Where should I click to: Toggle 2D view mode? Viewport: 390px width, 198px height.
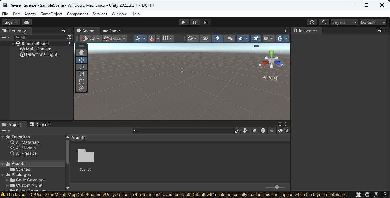tap(205, 38)
